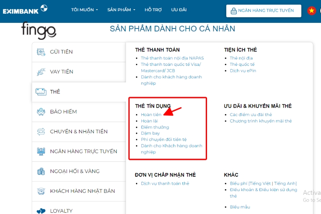This screenshot has width=321, height=214.
Task: Open Điều khoản & Điều kiện sử dụng thẻ link
Action: point(263,193)
